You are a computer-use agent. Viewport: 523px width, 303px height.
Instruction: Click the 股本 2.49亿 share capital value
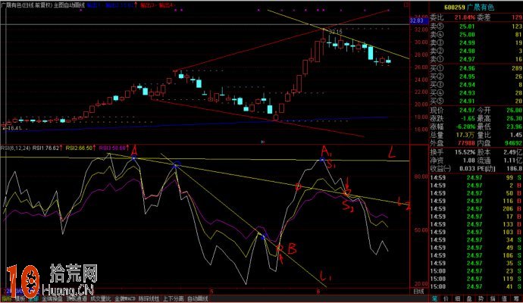coord(512,152)
